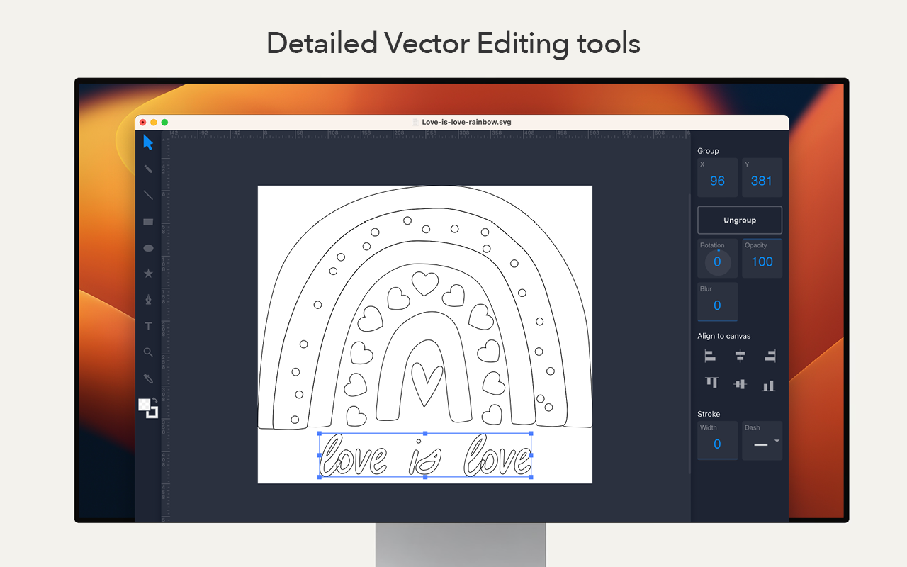This screenshot has width=907, height=567.
Task: Click the Opacity value field
Action: coord(762,259)
